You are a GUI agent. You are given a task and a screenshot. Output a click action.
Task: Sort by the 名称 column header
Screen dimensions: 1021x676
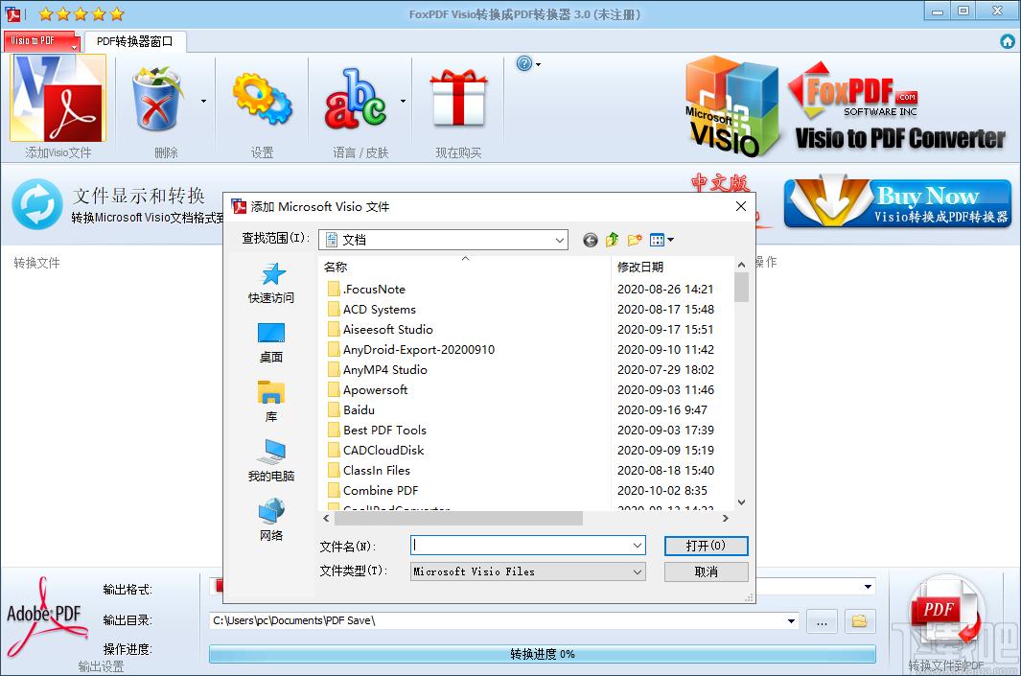coord(465,267)
